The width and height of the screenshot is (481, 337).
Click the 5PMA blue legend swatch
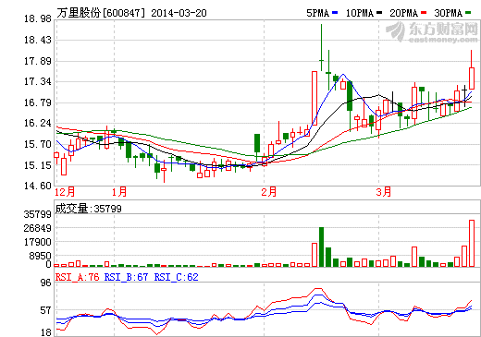tap(335, 13)
